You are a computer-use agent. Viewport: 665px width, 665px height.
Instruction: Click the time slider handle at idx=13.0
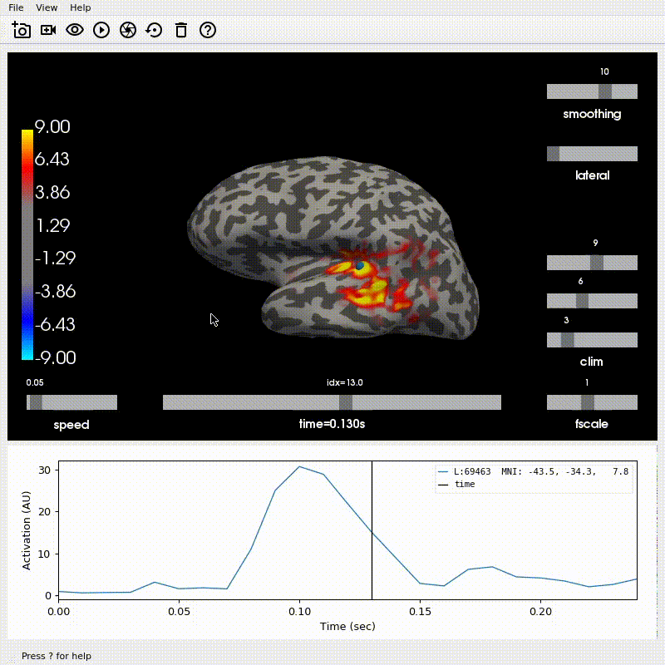tap(346, 402)
